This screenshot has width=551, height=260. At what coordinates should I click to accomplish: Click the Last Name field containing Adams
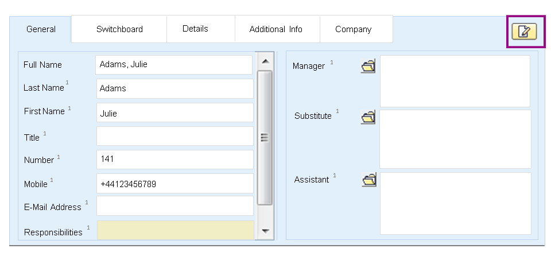coord(175,88)
